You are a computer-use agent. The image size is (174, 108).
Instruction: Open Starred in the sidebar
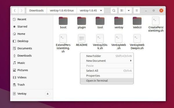(32, 27)
